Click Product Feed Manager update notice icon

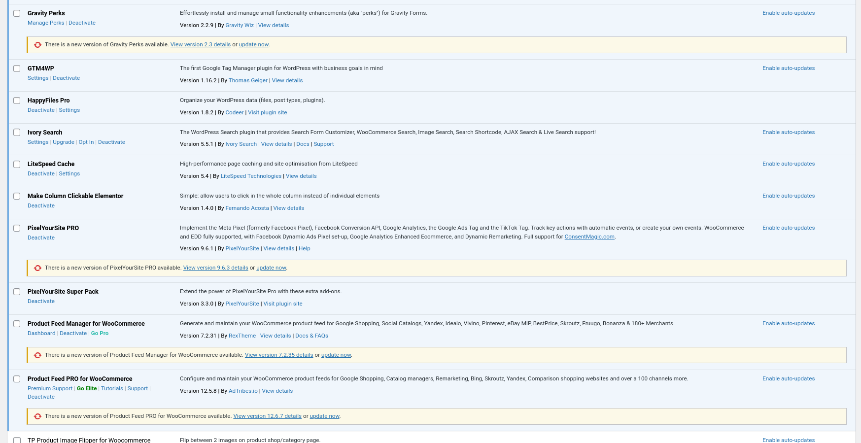click(x=37, y=355)
